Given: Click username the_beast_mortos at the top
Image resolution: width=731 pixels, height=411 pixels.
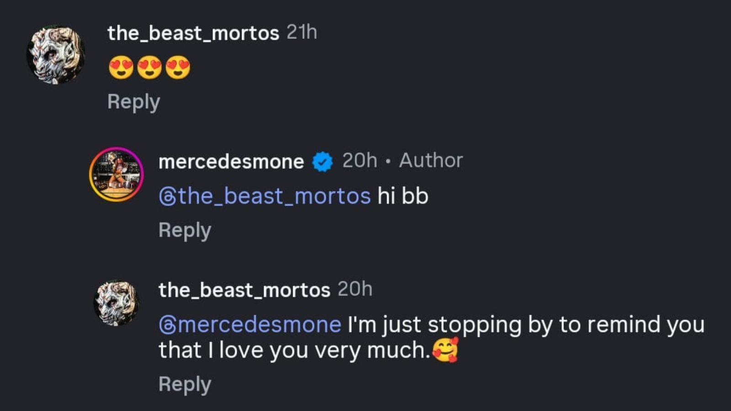Looking at the screenshot, I should 192,33.
